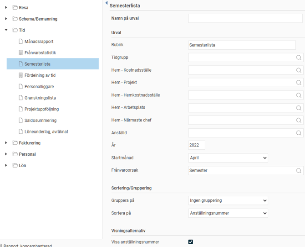Click the Namn på urval input field
Image resolution: width=305 pixels, height=247 pixels.
[x=245, y=18]
